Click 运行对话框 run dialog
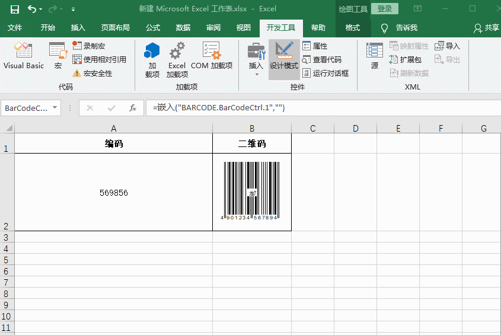Viewport: 501px width, 335px height. point(326,73)
